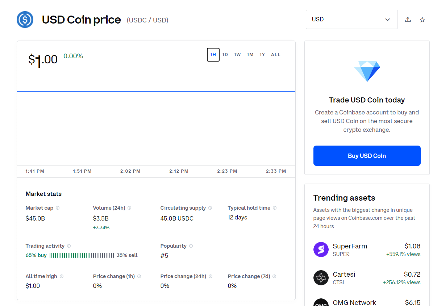Open the Cartesi trending asset

367,278
